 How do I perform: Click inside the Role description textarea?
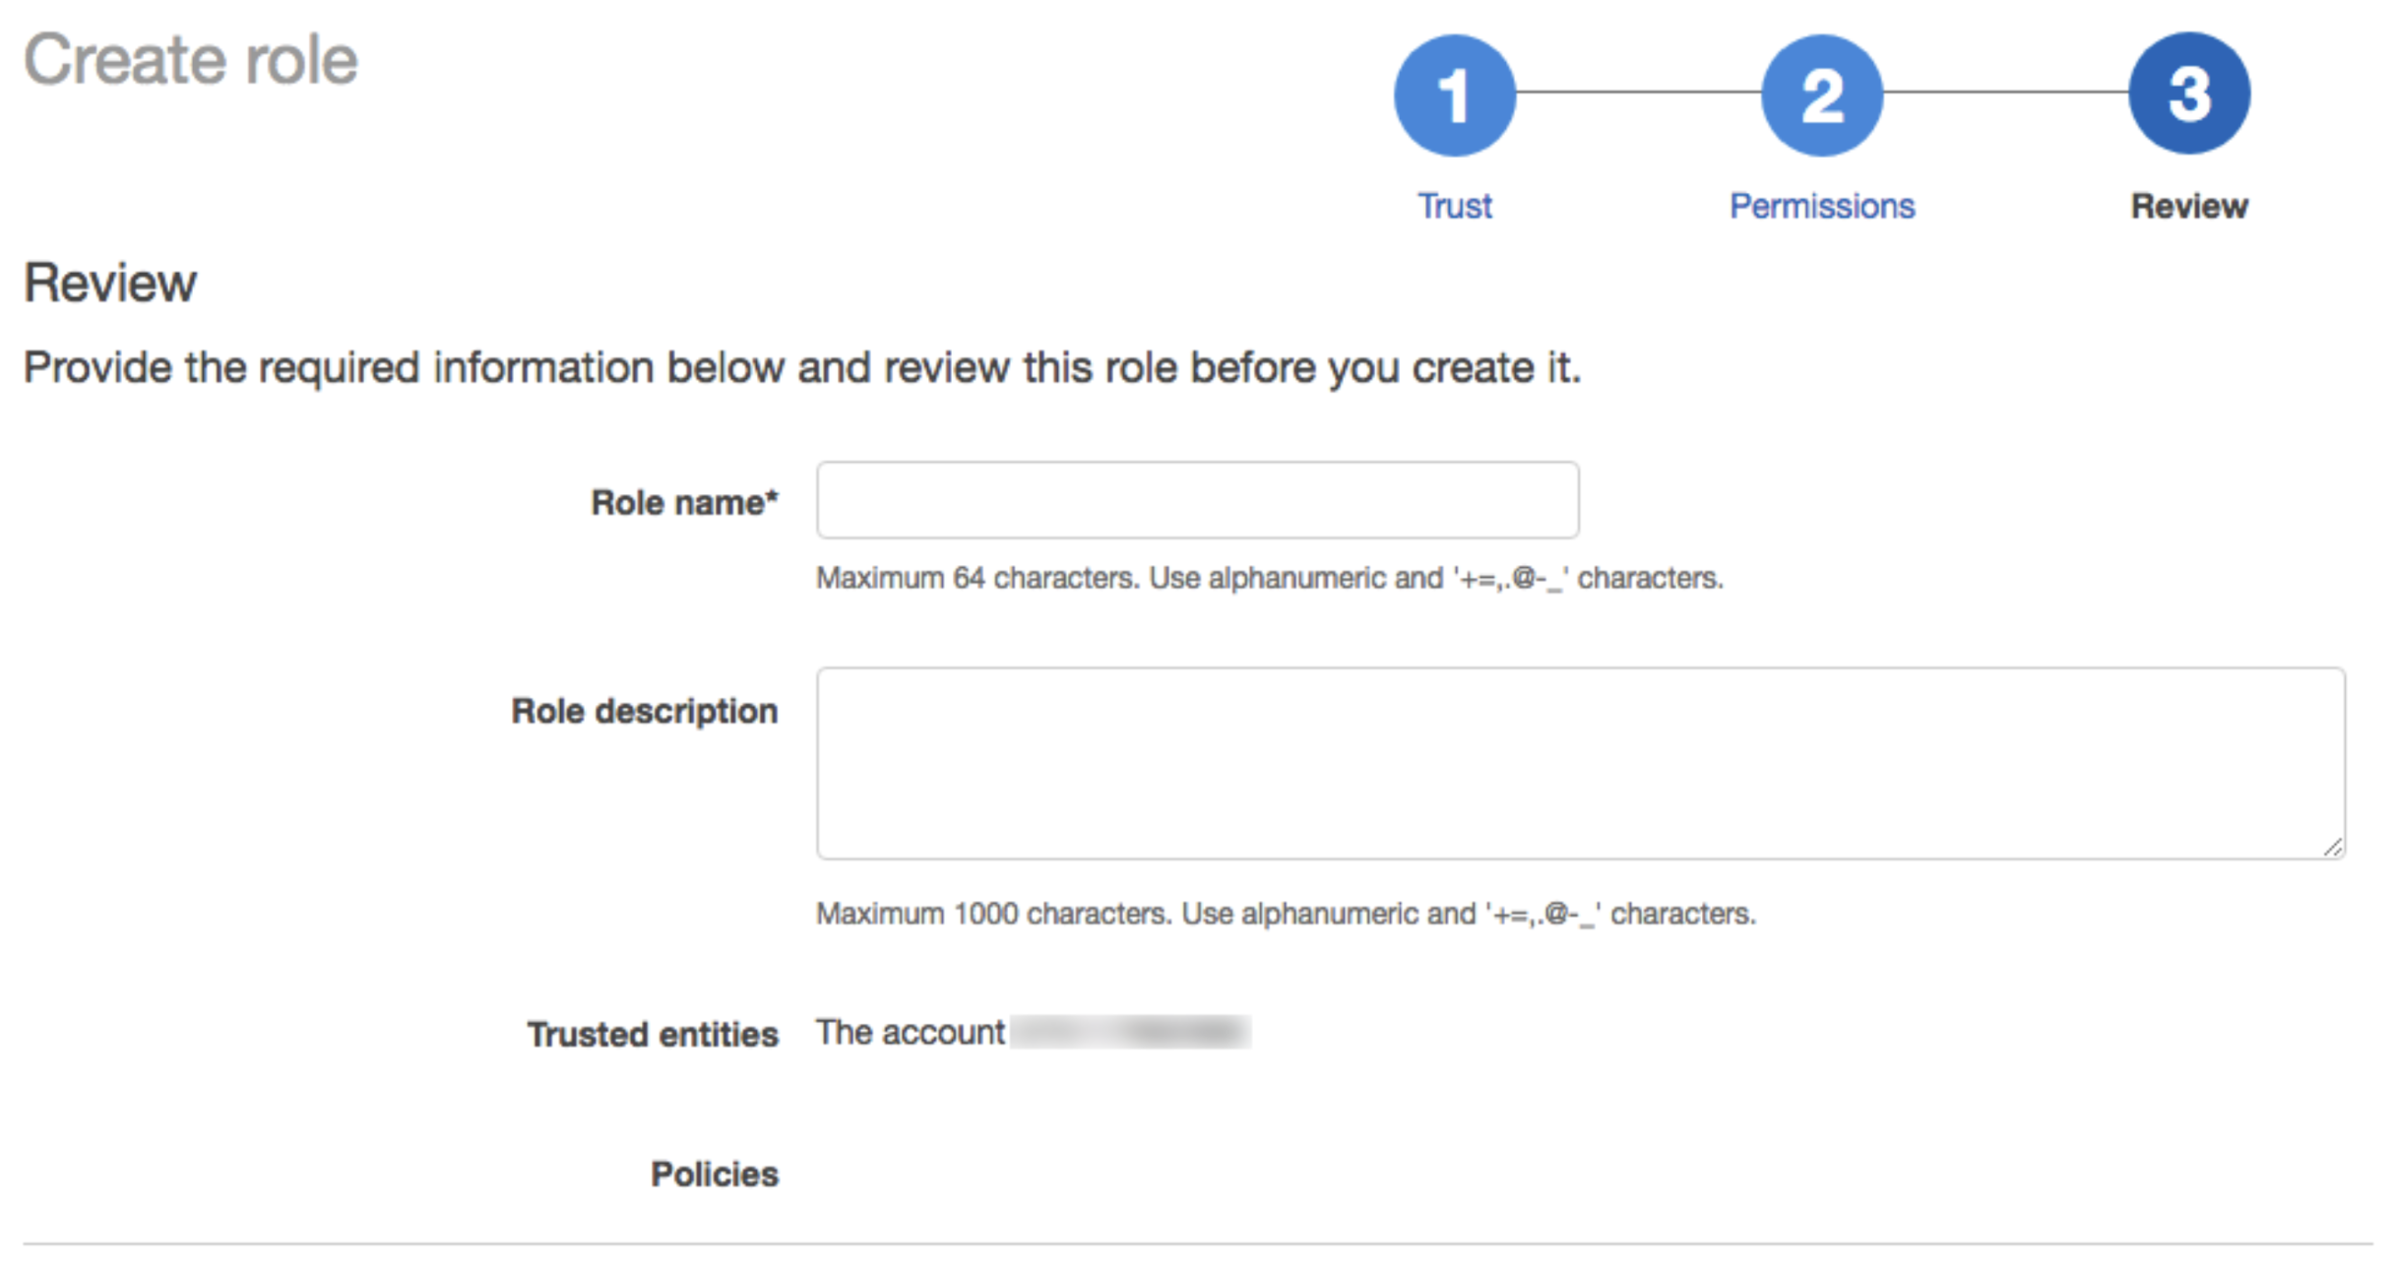(1580, 763)
